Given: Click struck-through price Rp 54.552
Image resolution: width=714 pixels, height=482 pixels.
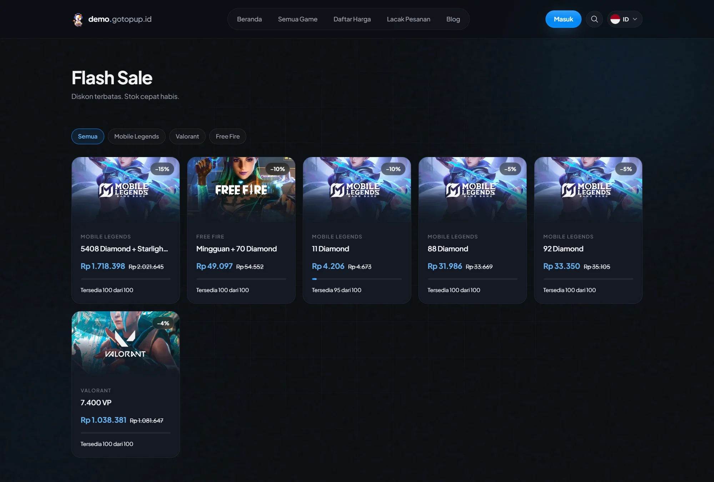Looking at the screenshot, I should pyautogui.click(x=250, y=267).
